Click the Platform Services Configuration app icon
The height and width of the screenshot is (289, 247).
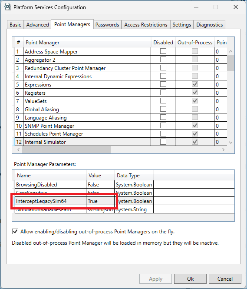coord(8,7)
